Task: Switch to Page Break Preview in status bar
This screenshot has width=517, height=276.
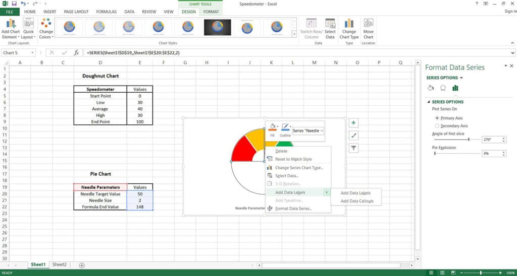Action: tap(453, 272)
